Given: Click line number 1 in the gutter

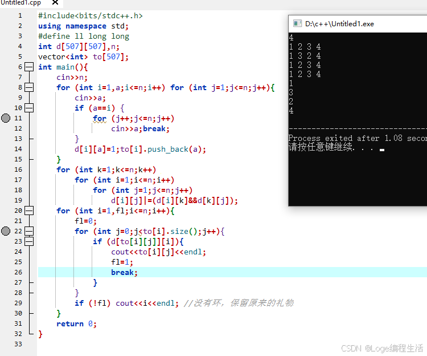Looking at the screenshot, I should pos(20,15).
